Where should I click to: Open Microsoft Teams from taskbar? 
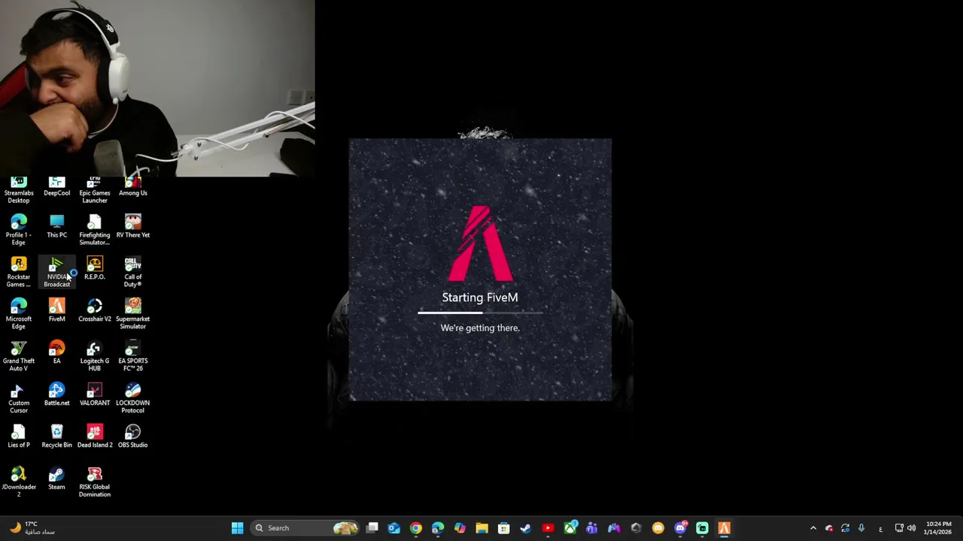coord(592,528)
